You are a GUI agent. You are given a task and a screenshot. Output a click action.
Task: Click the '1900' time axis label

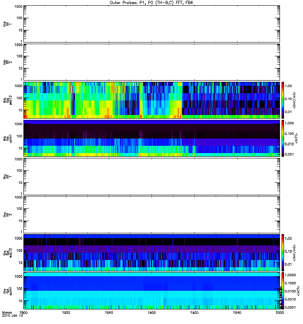[x=152, y=313]
